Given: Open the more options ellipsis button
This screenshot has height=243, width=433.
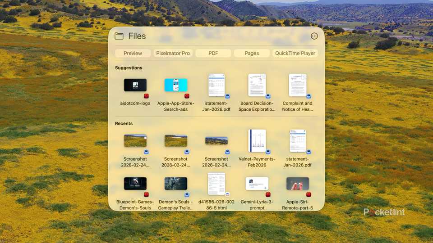Looking at the screenshot, I should point(314,36).
